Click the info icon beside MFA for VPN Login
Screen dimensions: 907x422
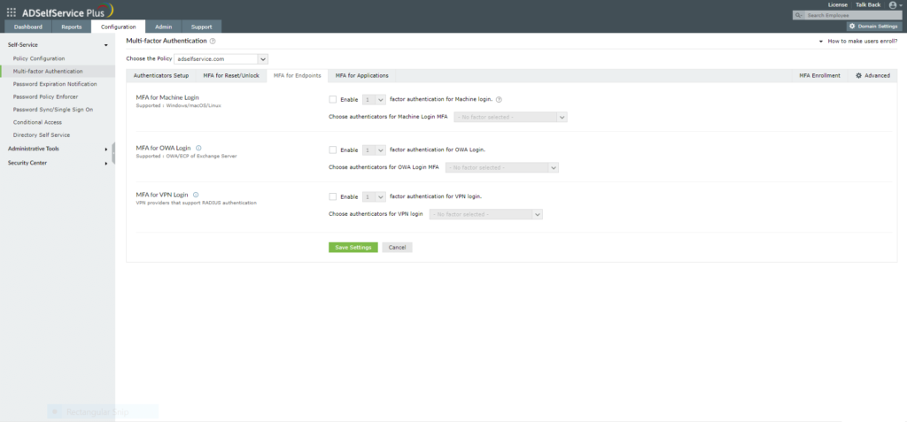pos(196,195)
